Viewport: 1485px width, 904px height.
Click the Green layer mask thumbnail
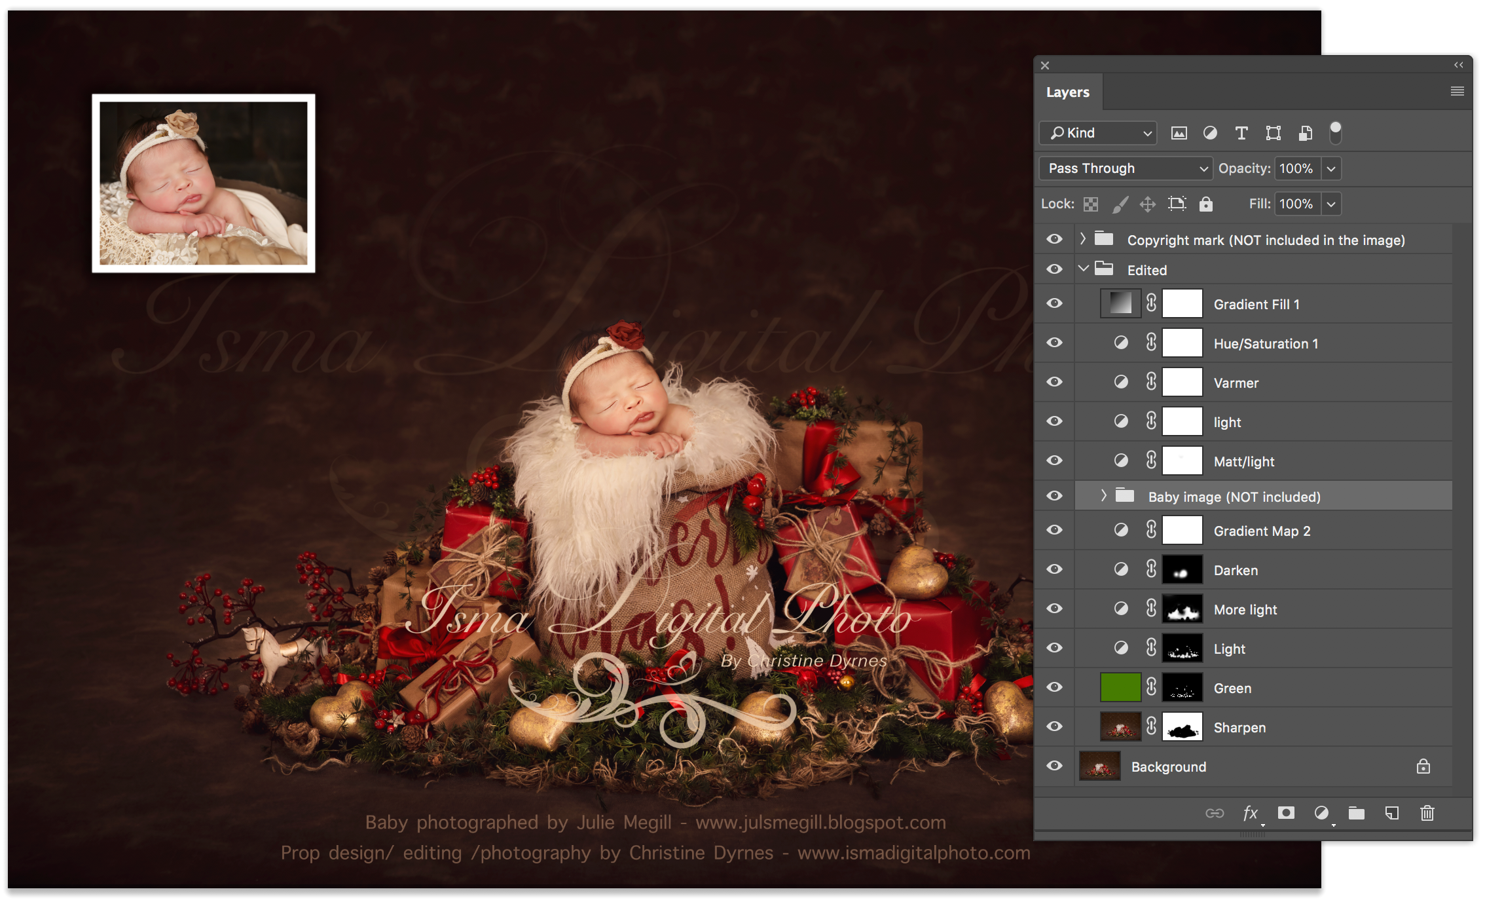click(1182, 687)
